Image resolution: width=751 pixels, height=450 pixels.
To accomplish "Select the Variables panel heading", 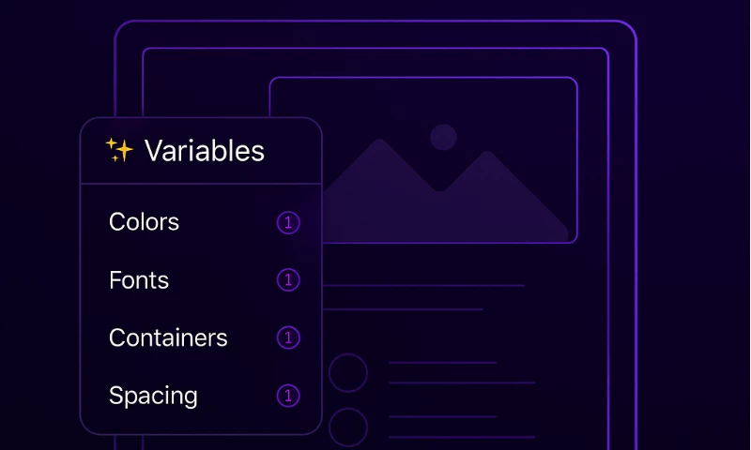I will point(204,151).
